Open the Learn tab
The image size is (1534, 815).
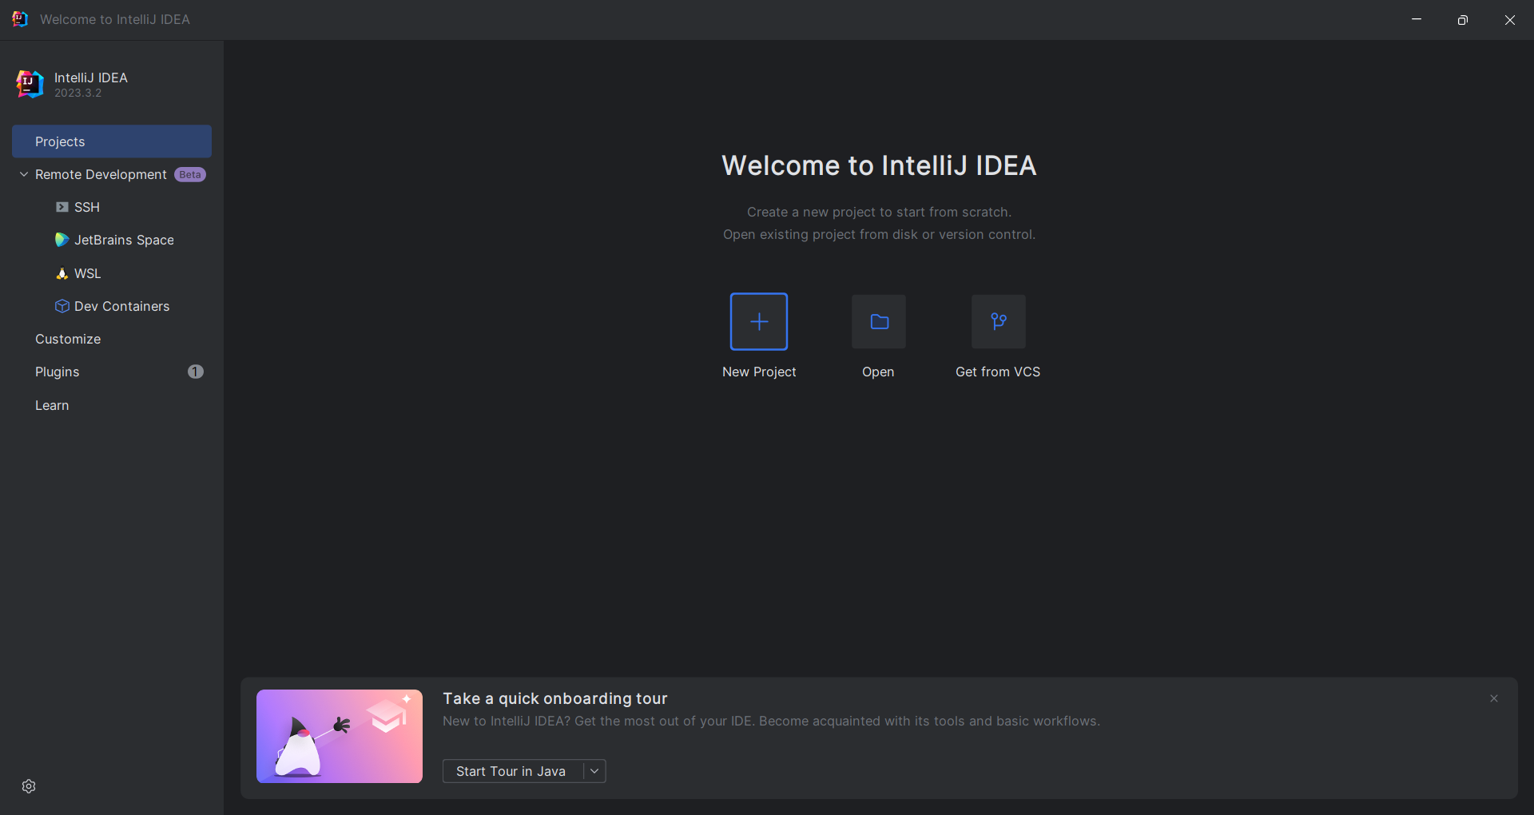pyautogui.click(x=112, y=405)
